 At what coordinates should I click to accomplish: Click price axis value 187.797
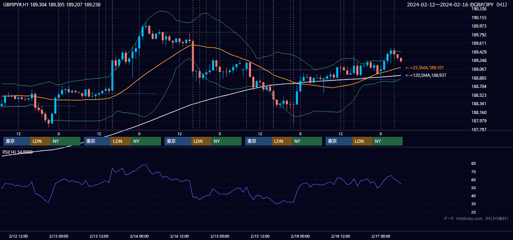479,130
